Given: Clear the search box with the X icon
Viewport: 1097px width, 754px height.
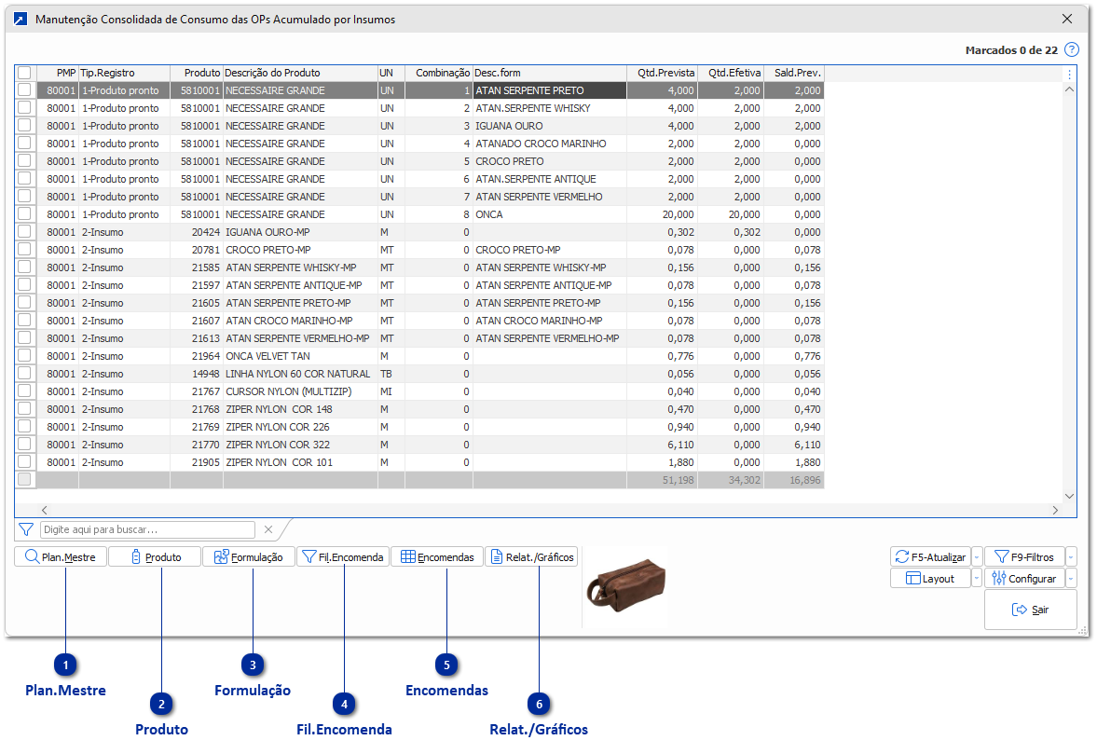Looking at the screenshot, I should [x=268, y=529].
